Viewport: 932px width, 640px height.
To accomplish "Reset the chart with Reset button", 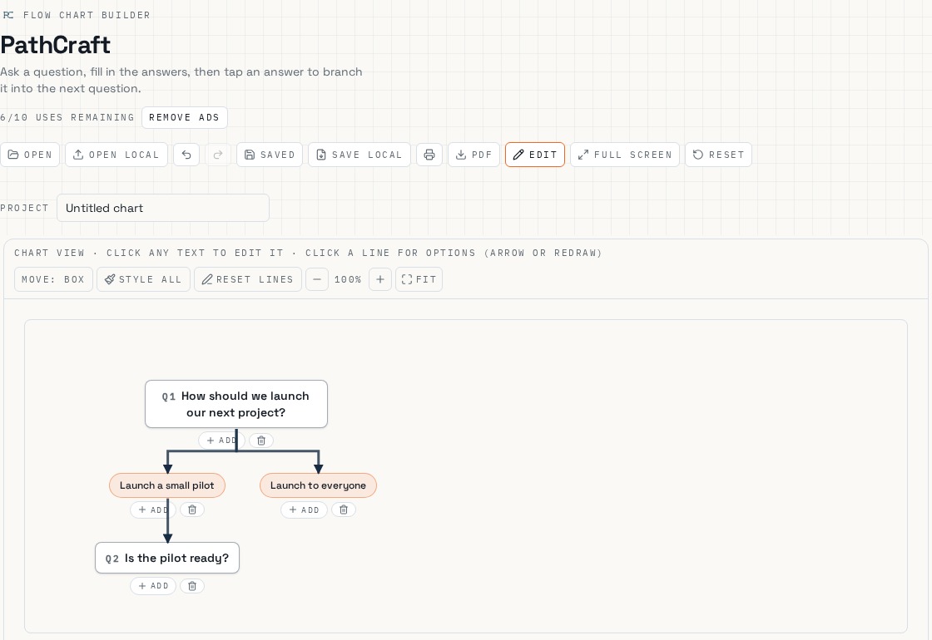I will (x=719, y=155).
